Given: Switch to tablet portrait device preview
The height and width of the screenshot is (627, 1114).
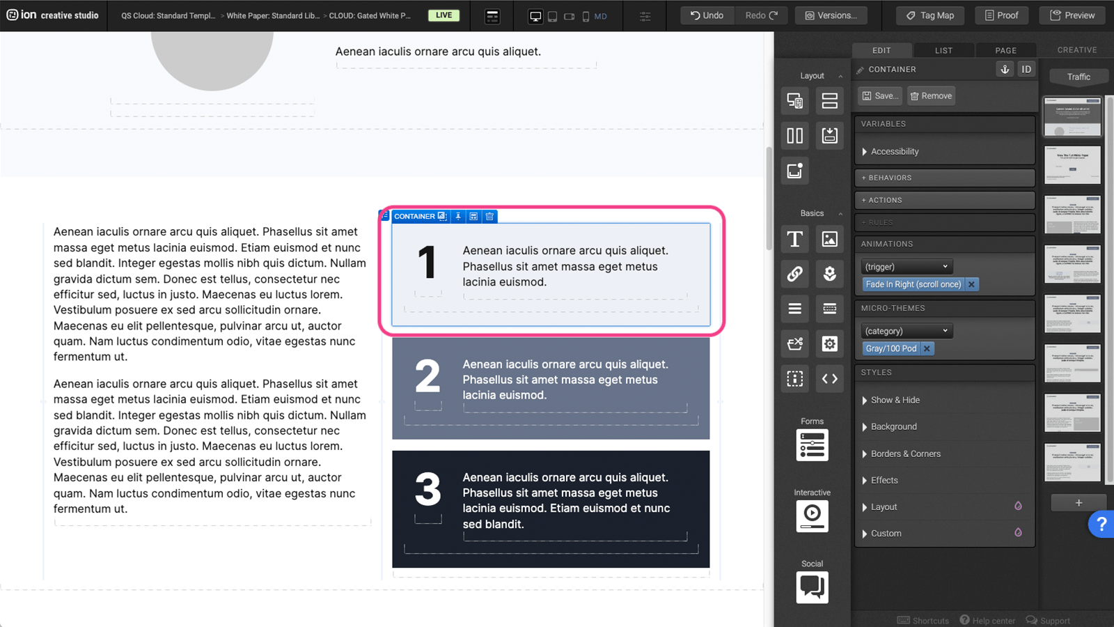Looking at the screenshot, I should coord(552,16).
